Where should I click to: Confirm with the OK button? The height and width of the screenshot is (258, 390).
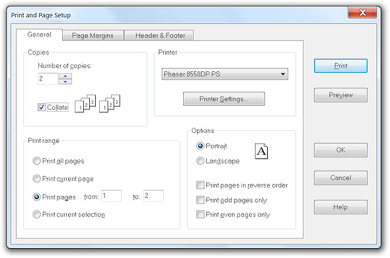(340, 150)
